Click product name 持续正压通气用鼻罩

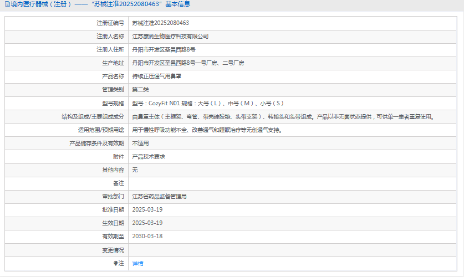point(156,76)
